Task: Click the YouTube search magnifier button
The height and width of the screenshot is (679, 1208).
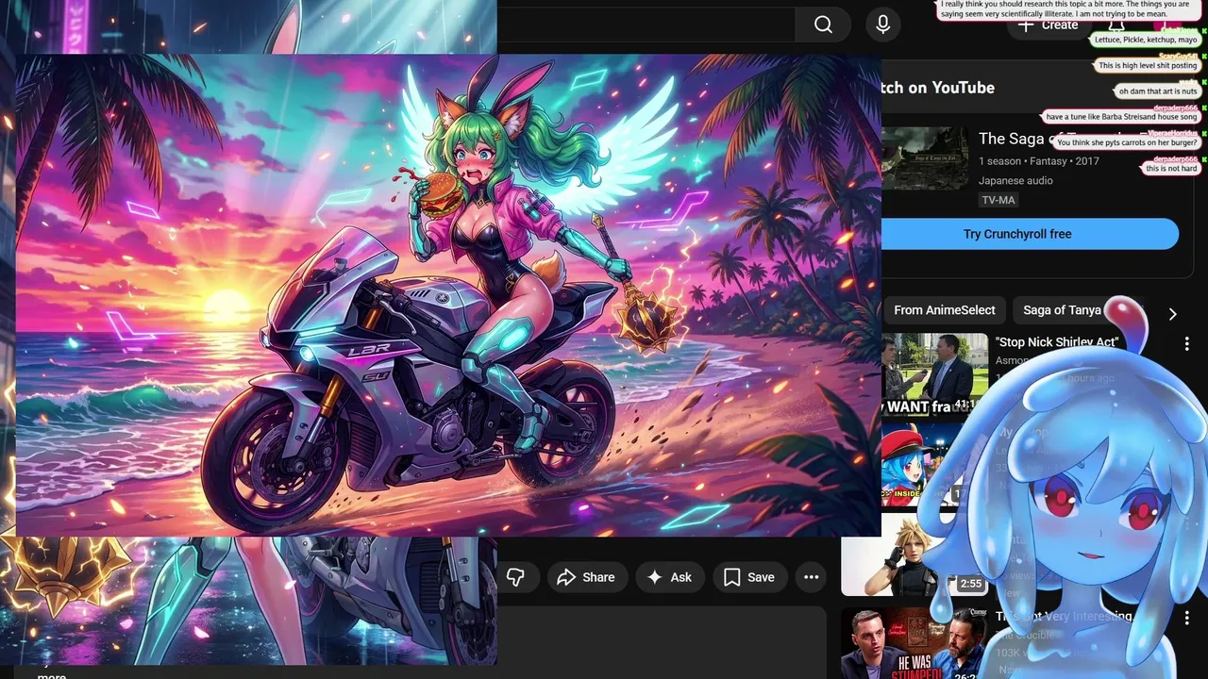Action: (x=823, y=25)
